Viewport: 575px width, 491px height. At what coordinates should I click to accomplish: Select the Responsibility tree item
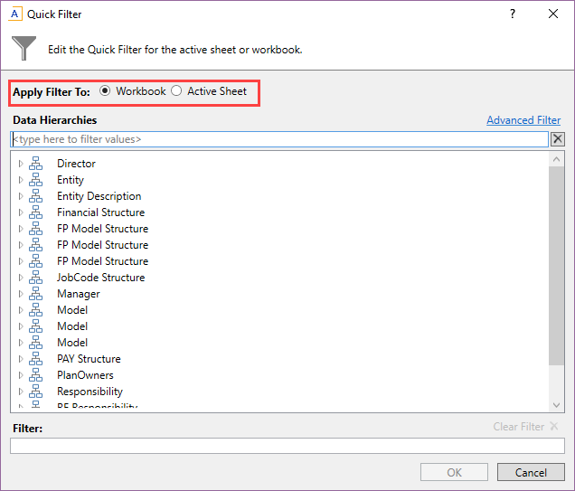[90, 392]
